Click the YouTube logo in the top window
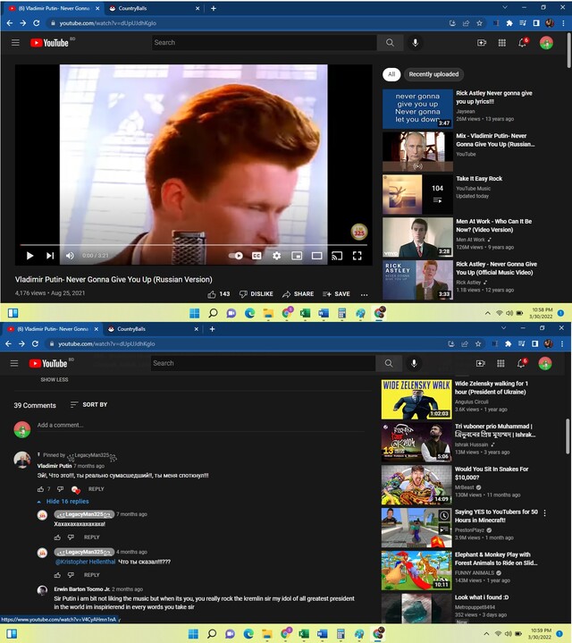Viewport: 572px width, 643px height. 49,43
